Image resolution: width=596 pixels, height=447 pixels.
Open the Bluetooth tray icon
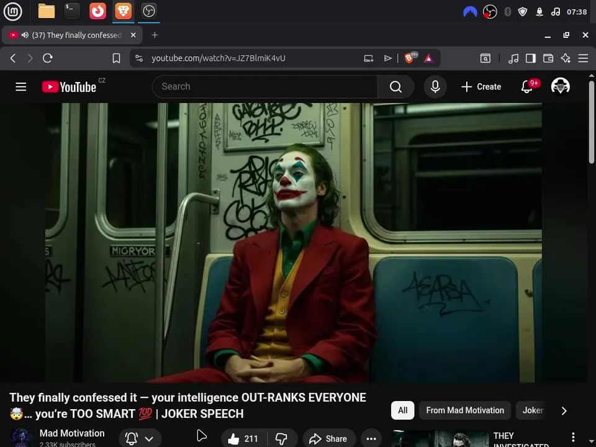(507, 12)
